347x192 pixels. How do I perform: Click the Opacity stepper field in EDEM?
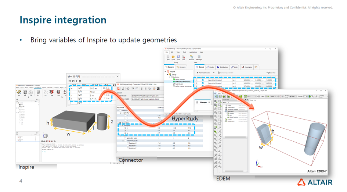point(305,96)
